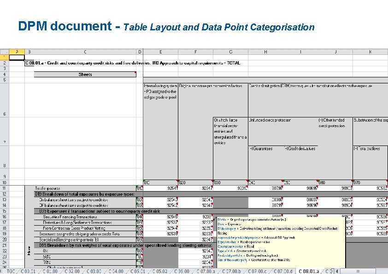
Task: Select the '0%' risk weight row label
Action: point(85,251)
